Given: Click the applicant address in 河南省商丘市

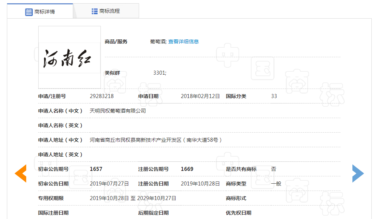Looking at the screenshot, I should pyautogui.click(x=156, y=140).
